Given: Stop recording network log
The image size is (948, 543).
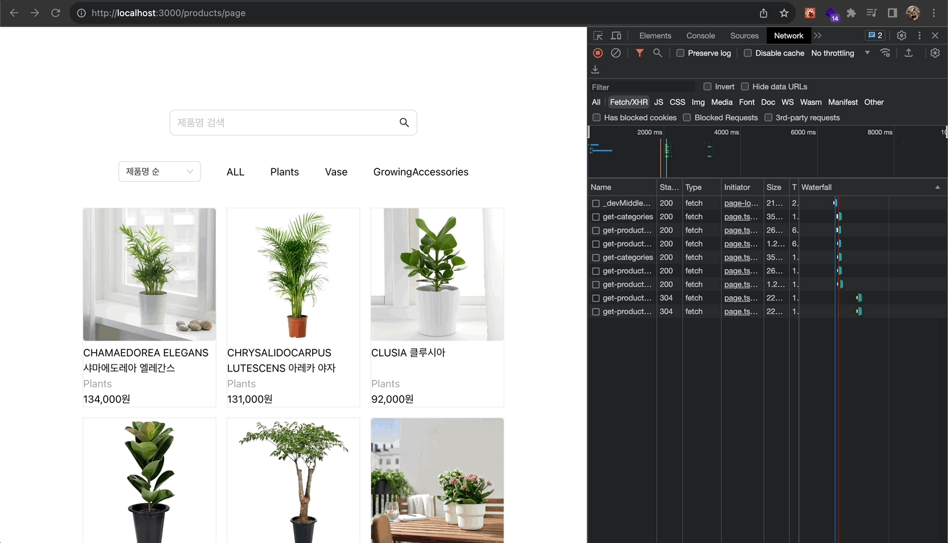Looking at the screenshot, I should [598, 53].
